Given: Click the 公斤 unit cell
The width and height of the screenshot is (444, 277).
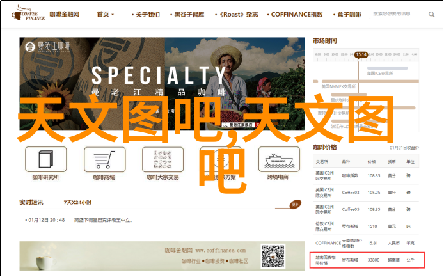Looking at the screenshot, I should tap(410, 260).
